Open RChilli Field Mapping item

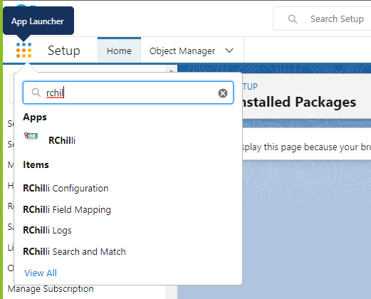pyautogui.click(x=67, y=210)
